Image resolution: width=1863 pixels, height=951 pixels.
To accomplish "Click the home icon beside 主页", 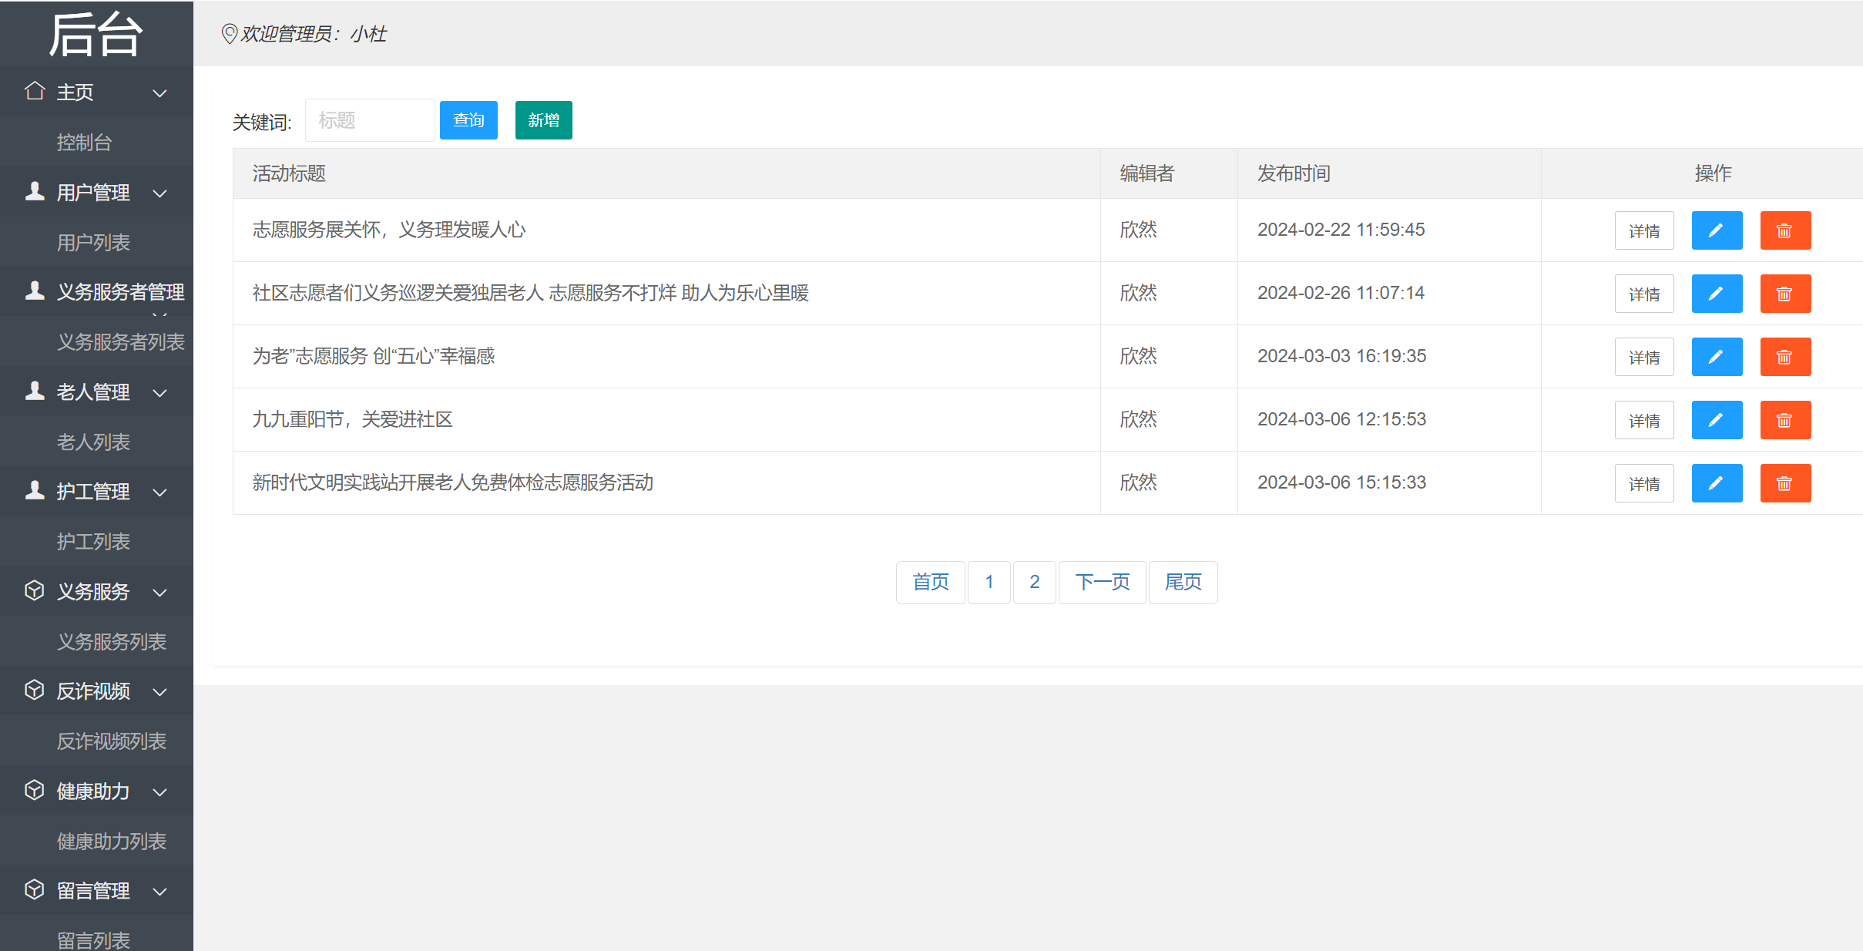I will coord(35,91).
